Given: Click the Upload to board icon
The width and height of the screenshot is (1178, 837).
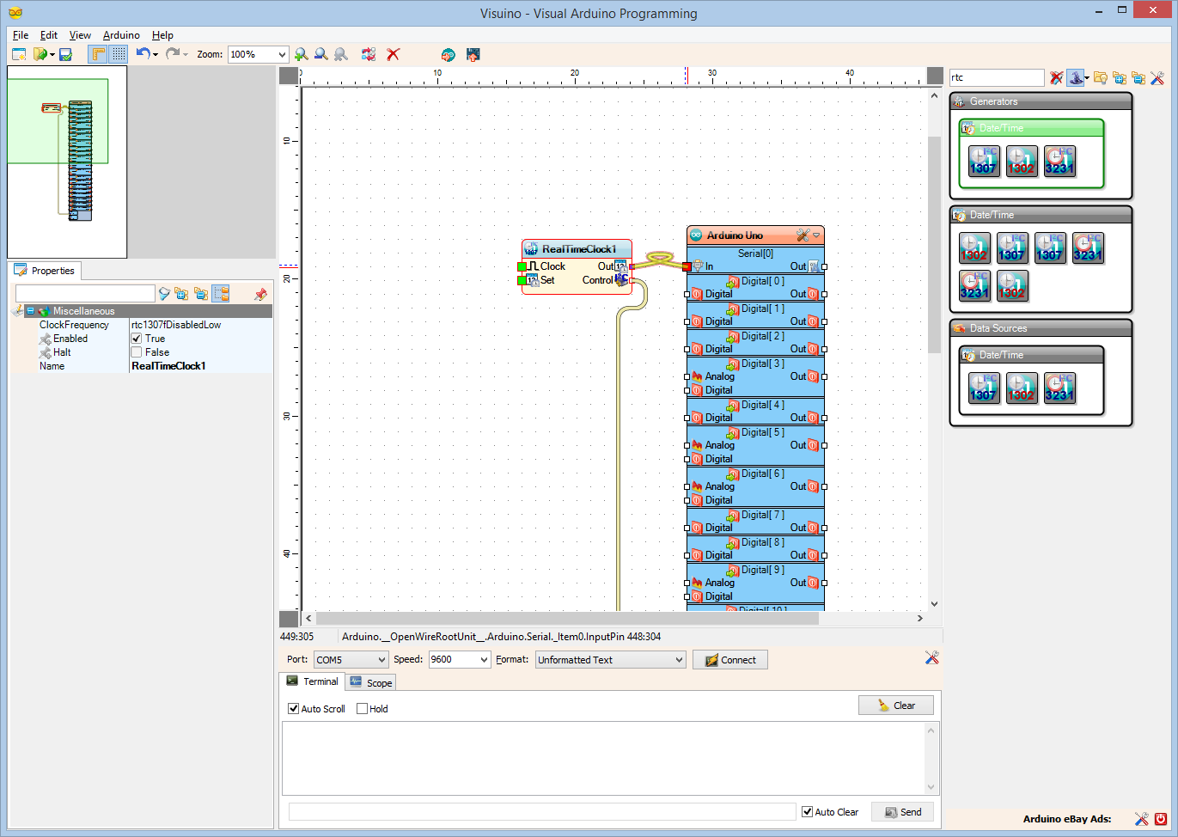Looking at the screenshot, I should (473, 54).
